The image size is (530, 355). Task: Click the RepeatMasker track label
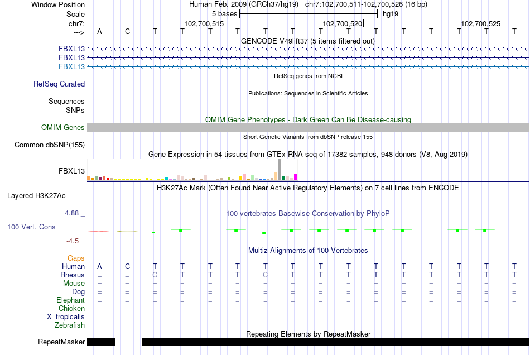61,342
